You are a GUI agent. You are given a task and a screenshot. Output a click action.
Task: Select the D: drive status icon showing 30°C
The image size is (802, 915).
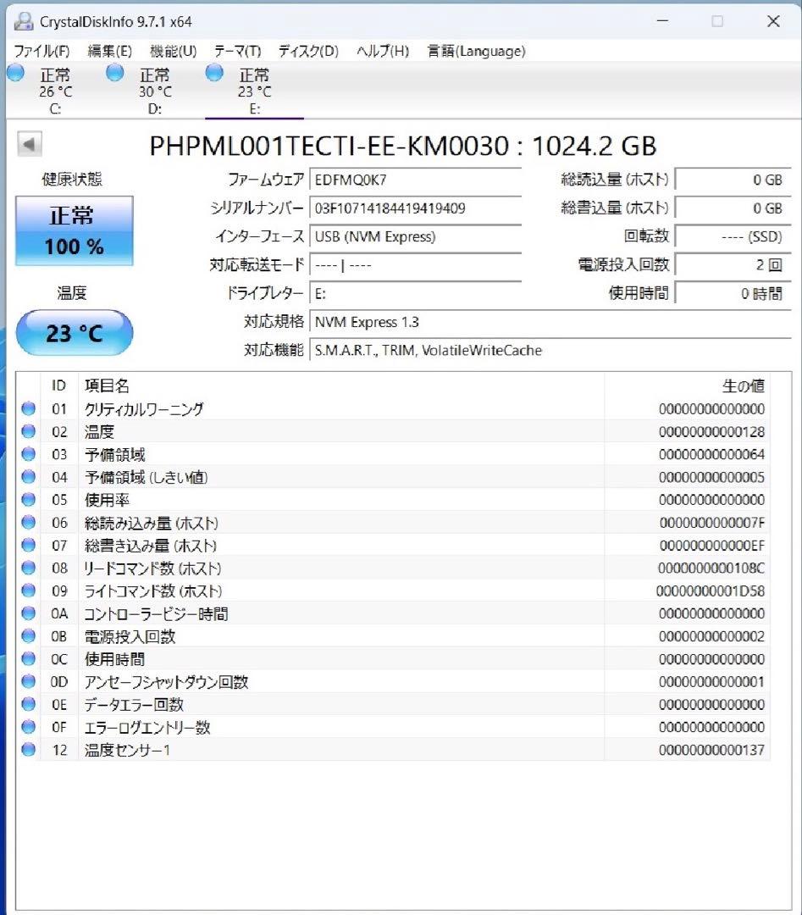coord(114,73)
